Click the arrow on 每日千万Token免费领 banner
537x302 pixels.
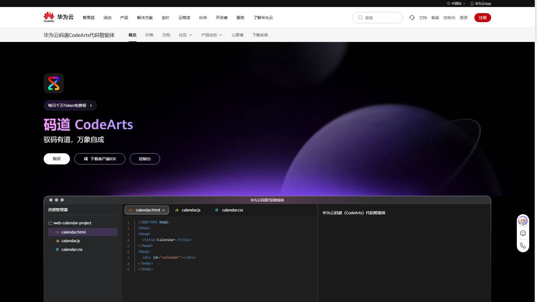click(91, 105)
